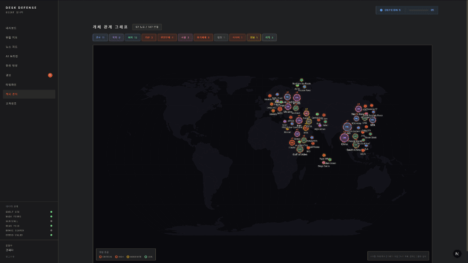Screen dimensions: 468x263
Task: Select the China node on the graph
Action: click(x=344, y=137)
